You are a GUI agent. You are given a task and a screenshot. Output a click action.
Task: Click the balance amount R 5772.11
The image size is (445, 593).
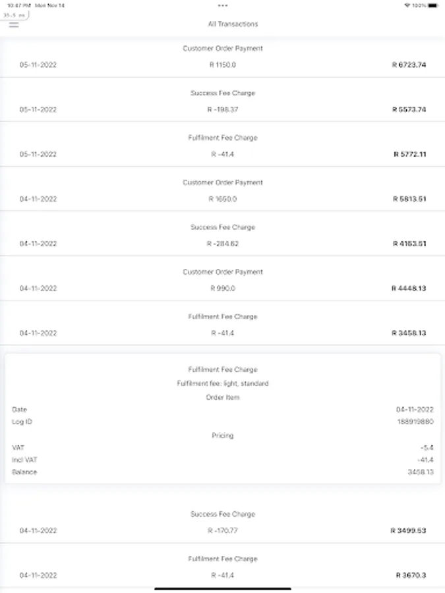point(409,154)
